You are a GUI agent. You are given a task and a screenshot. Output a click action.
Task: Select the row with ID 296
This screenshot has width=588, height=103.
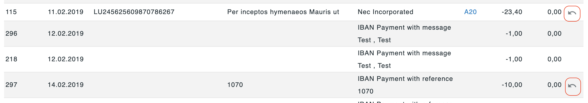click(293, 34)
